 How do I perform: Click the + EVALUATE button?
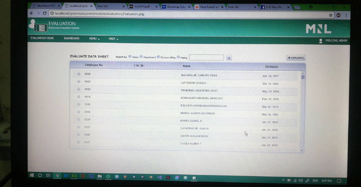coord(296,58)
